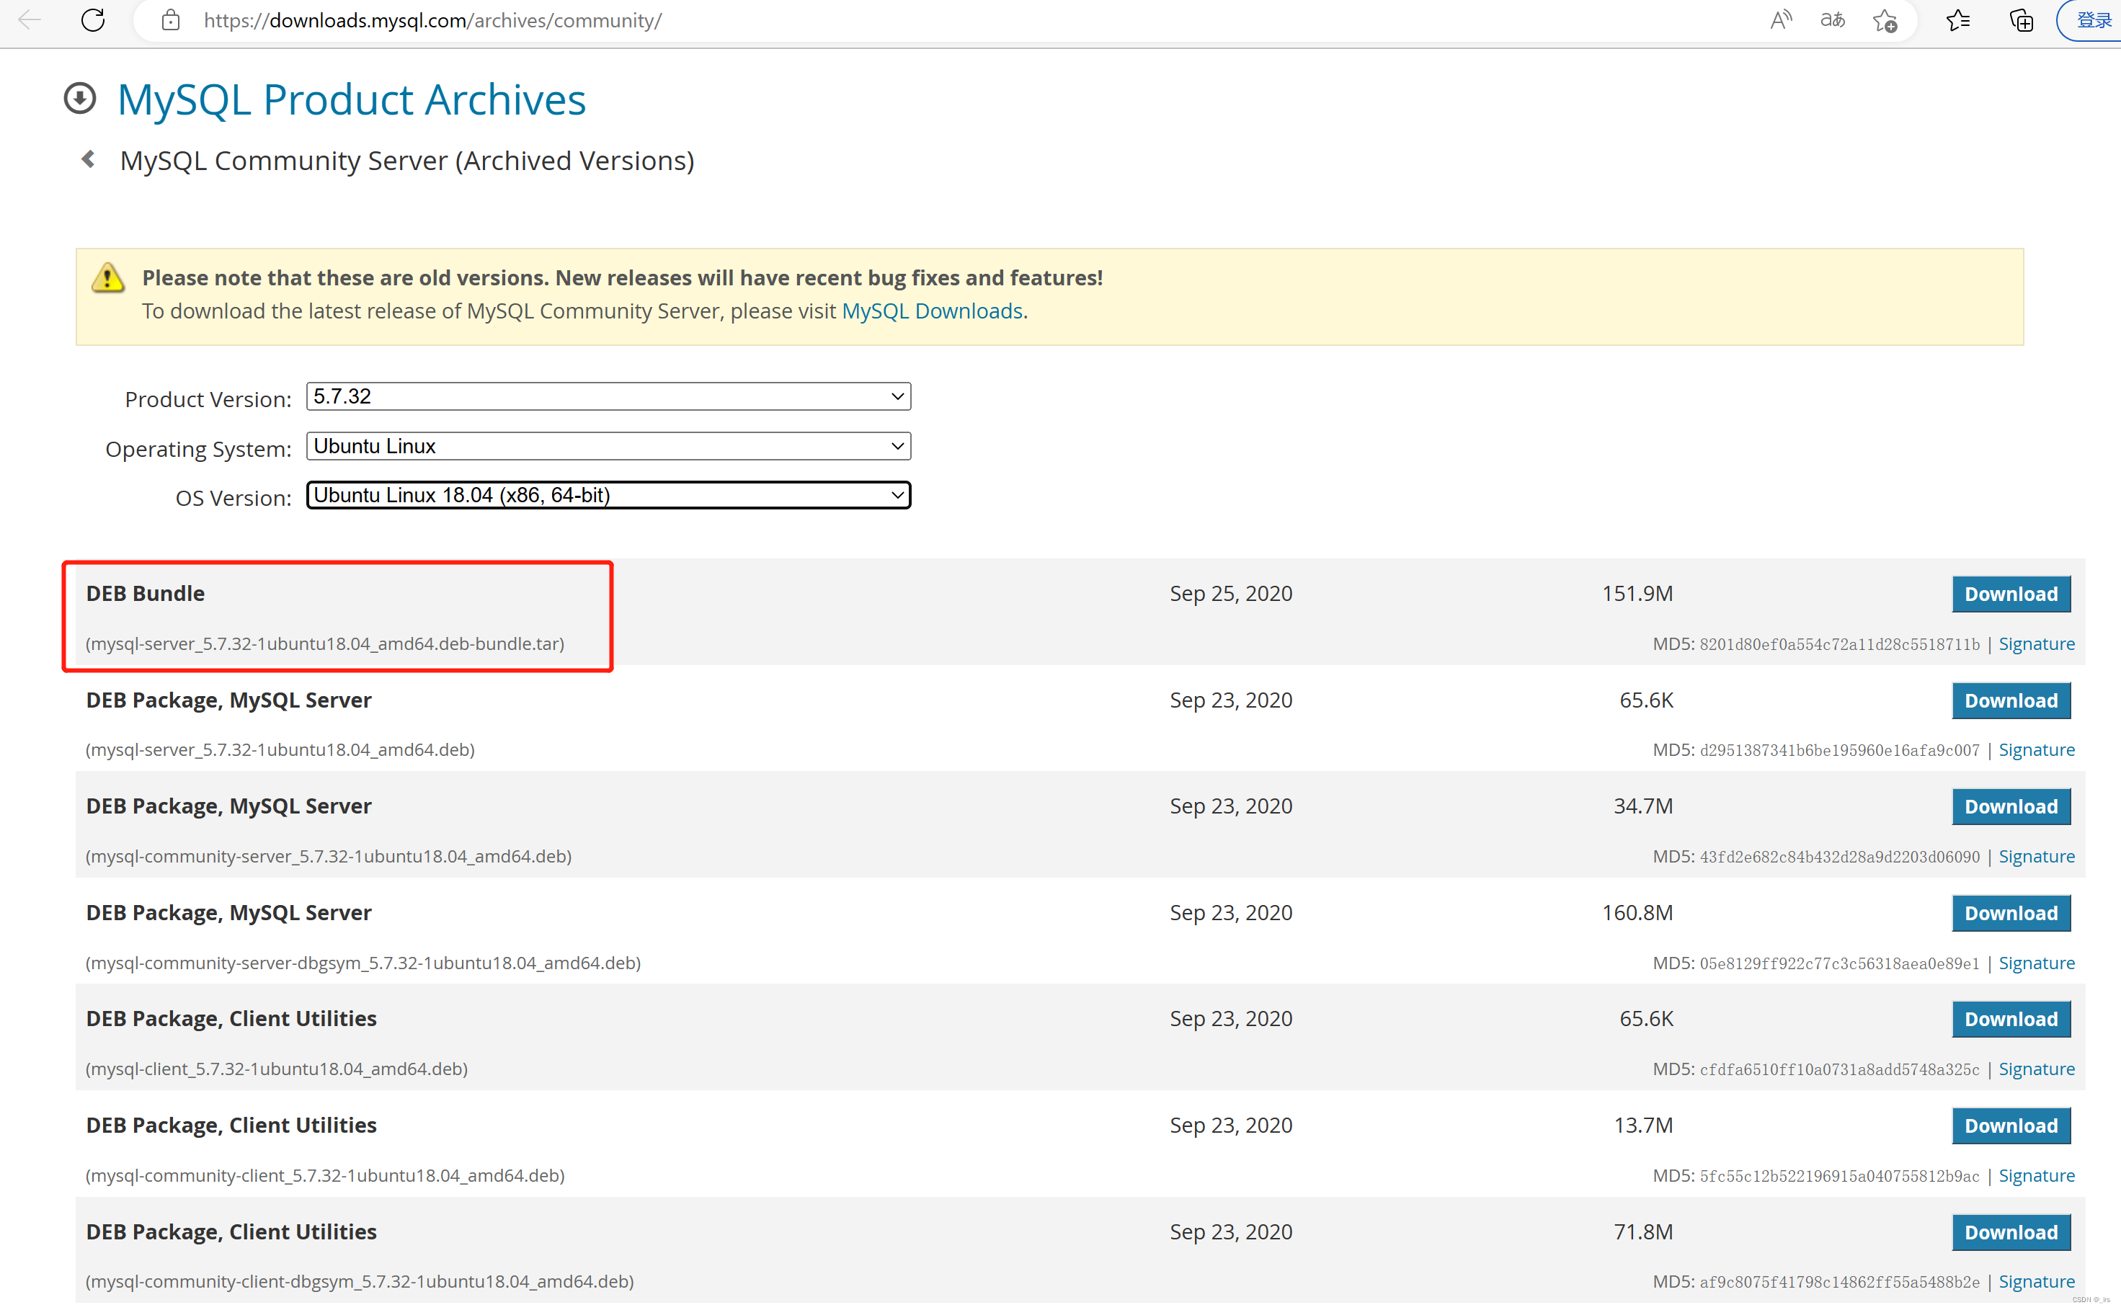Click the address bar URL
Image resolution: width=2121 pixels, height=1310 pixels.
[433, 20]
